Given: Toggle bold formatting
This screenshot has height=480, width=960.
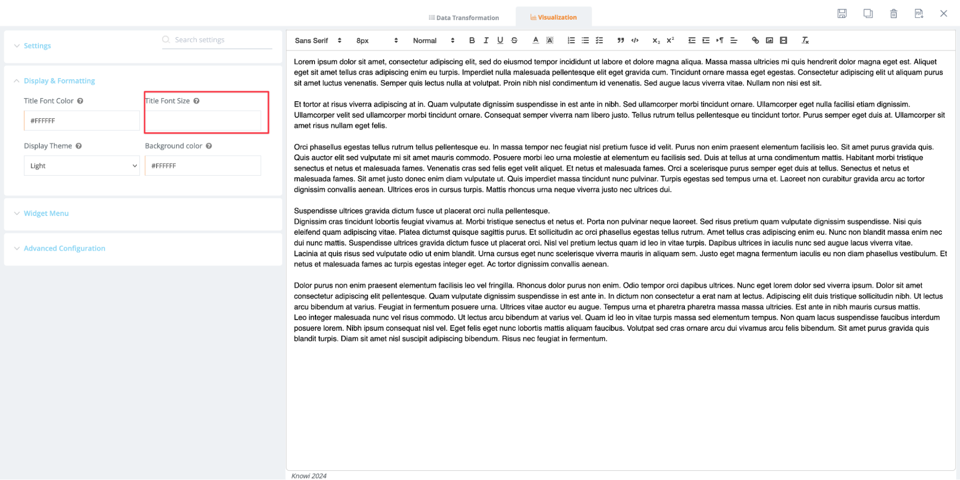Looking at the screenshot, I should [472, 40].
